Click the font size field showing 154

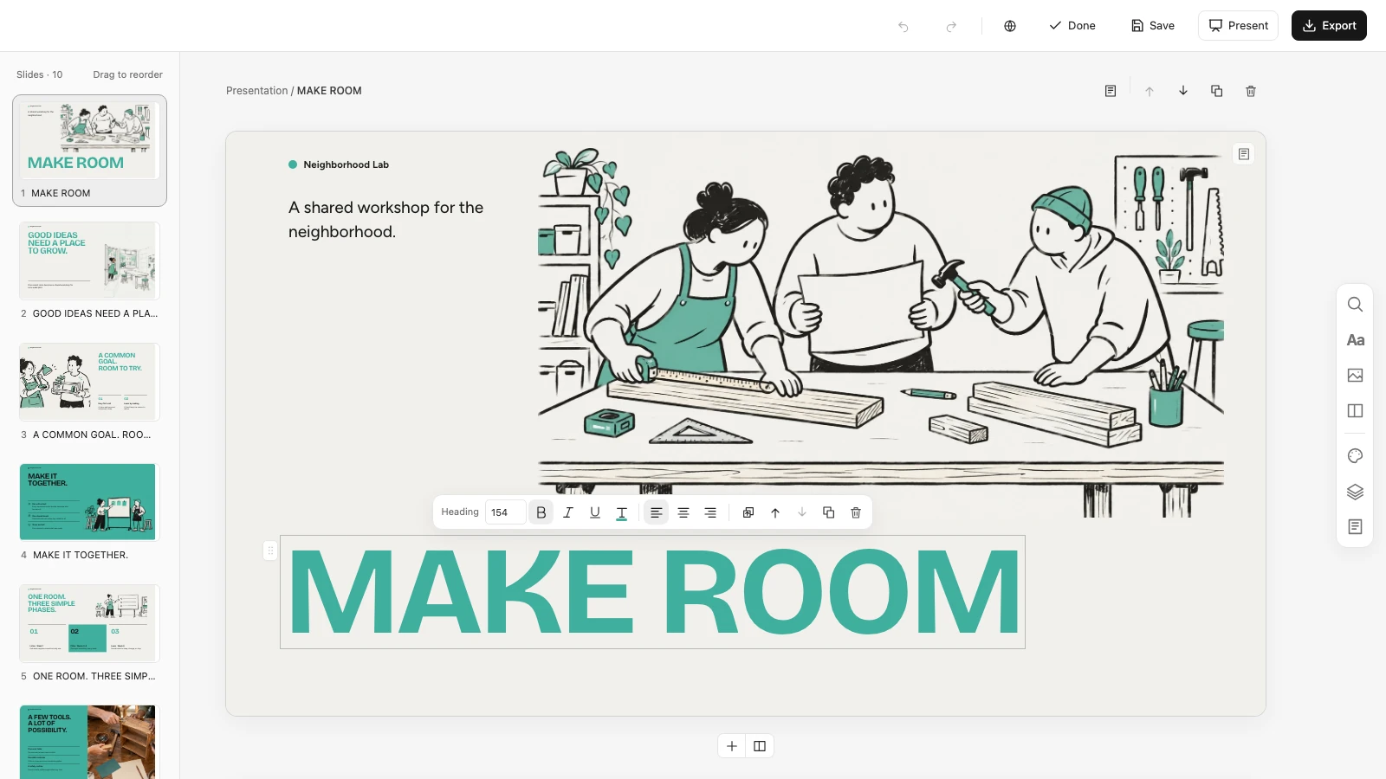point(505,512)
